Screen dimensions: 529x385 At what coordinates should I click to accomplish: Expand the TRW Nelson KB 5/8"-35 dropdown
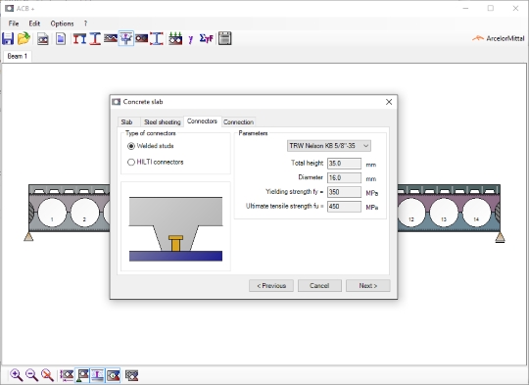pos(329,146)
